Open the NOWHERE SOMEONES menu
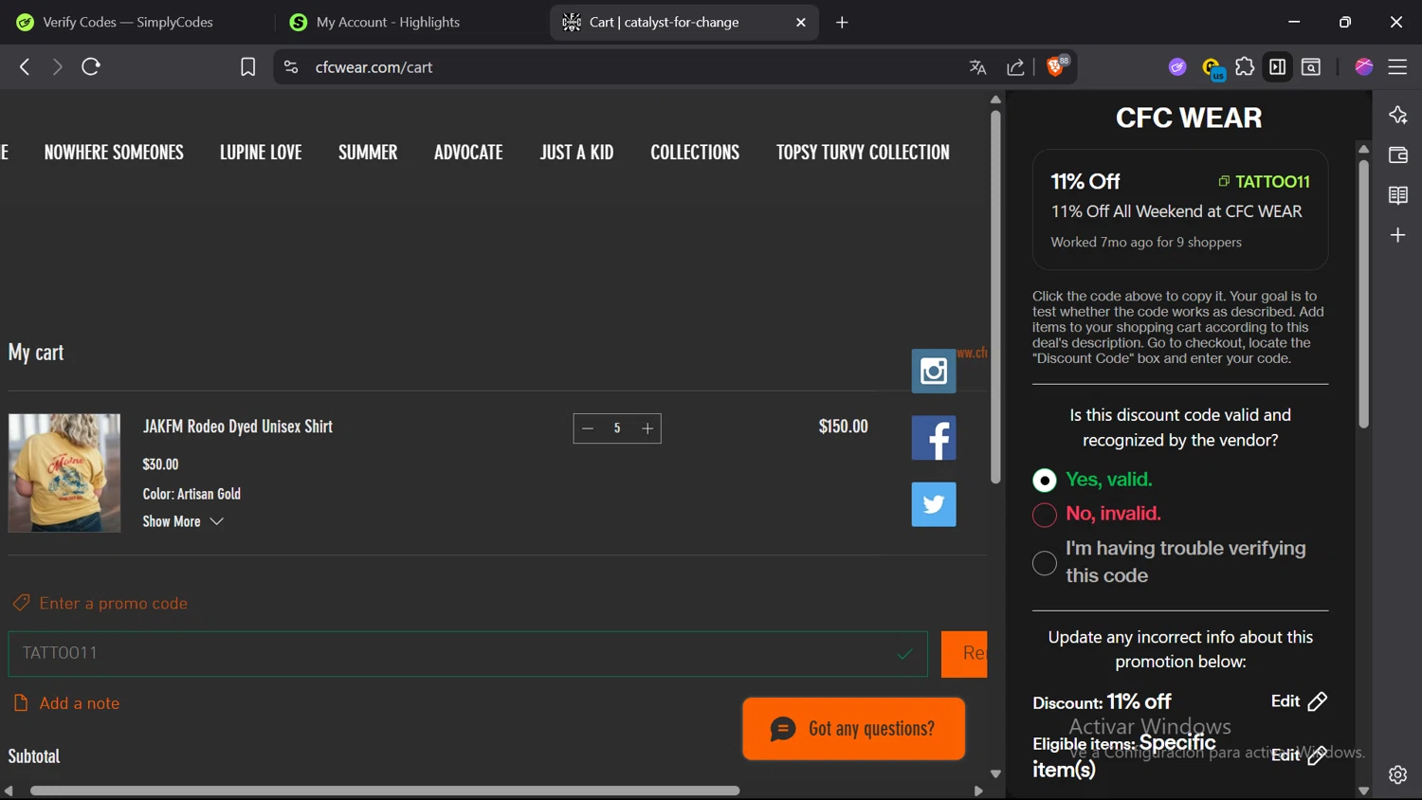1422x800 pixels. coord(114,152)
